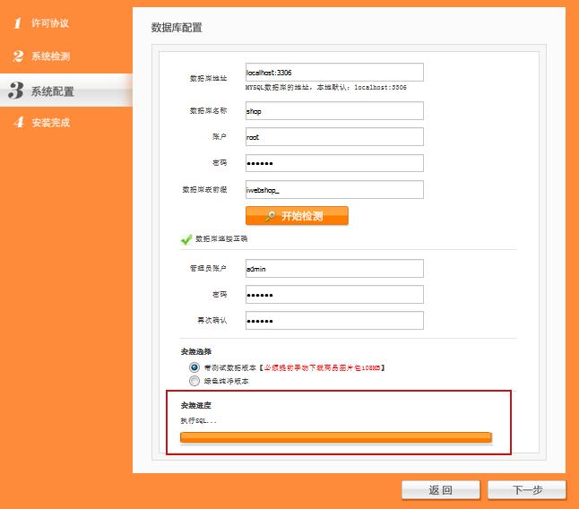The image size is (579, 509).
Task: Click the admin account field containing admin
Action: click(x=334, y=268)
